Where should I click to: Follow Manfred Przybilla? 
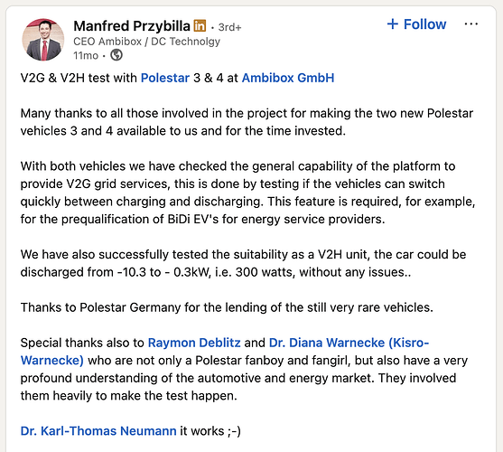pyautogui.click(x=416, y=24)
